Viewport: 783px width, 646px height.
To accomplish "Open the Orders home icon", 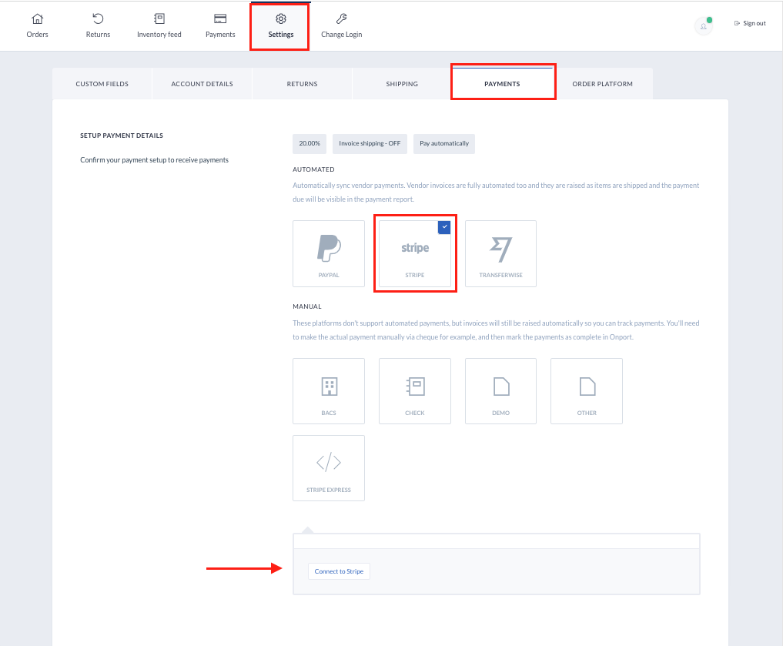I will [38, 19].
